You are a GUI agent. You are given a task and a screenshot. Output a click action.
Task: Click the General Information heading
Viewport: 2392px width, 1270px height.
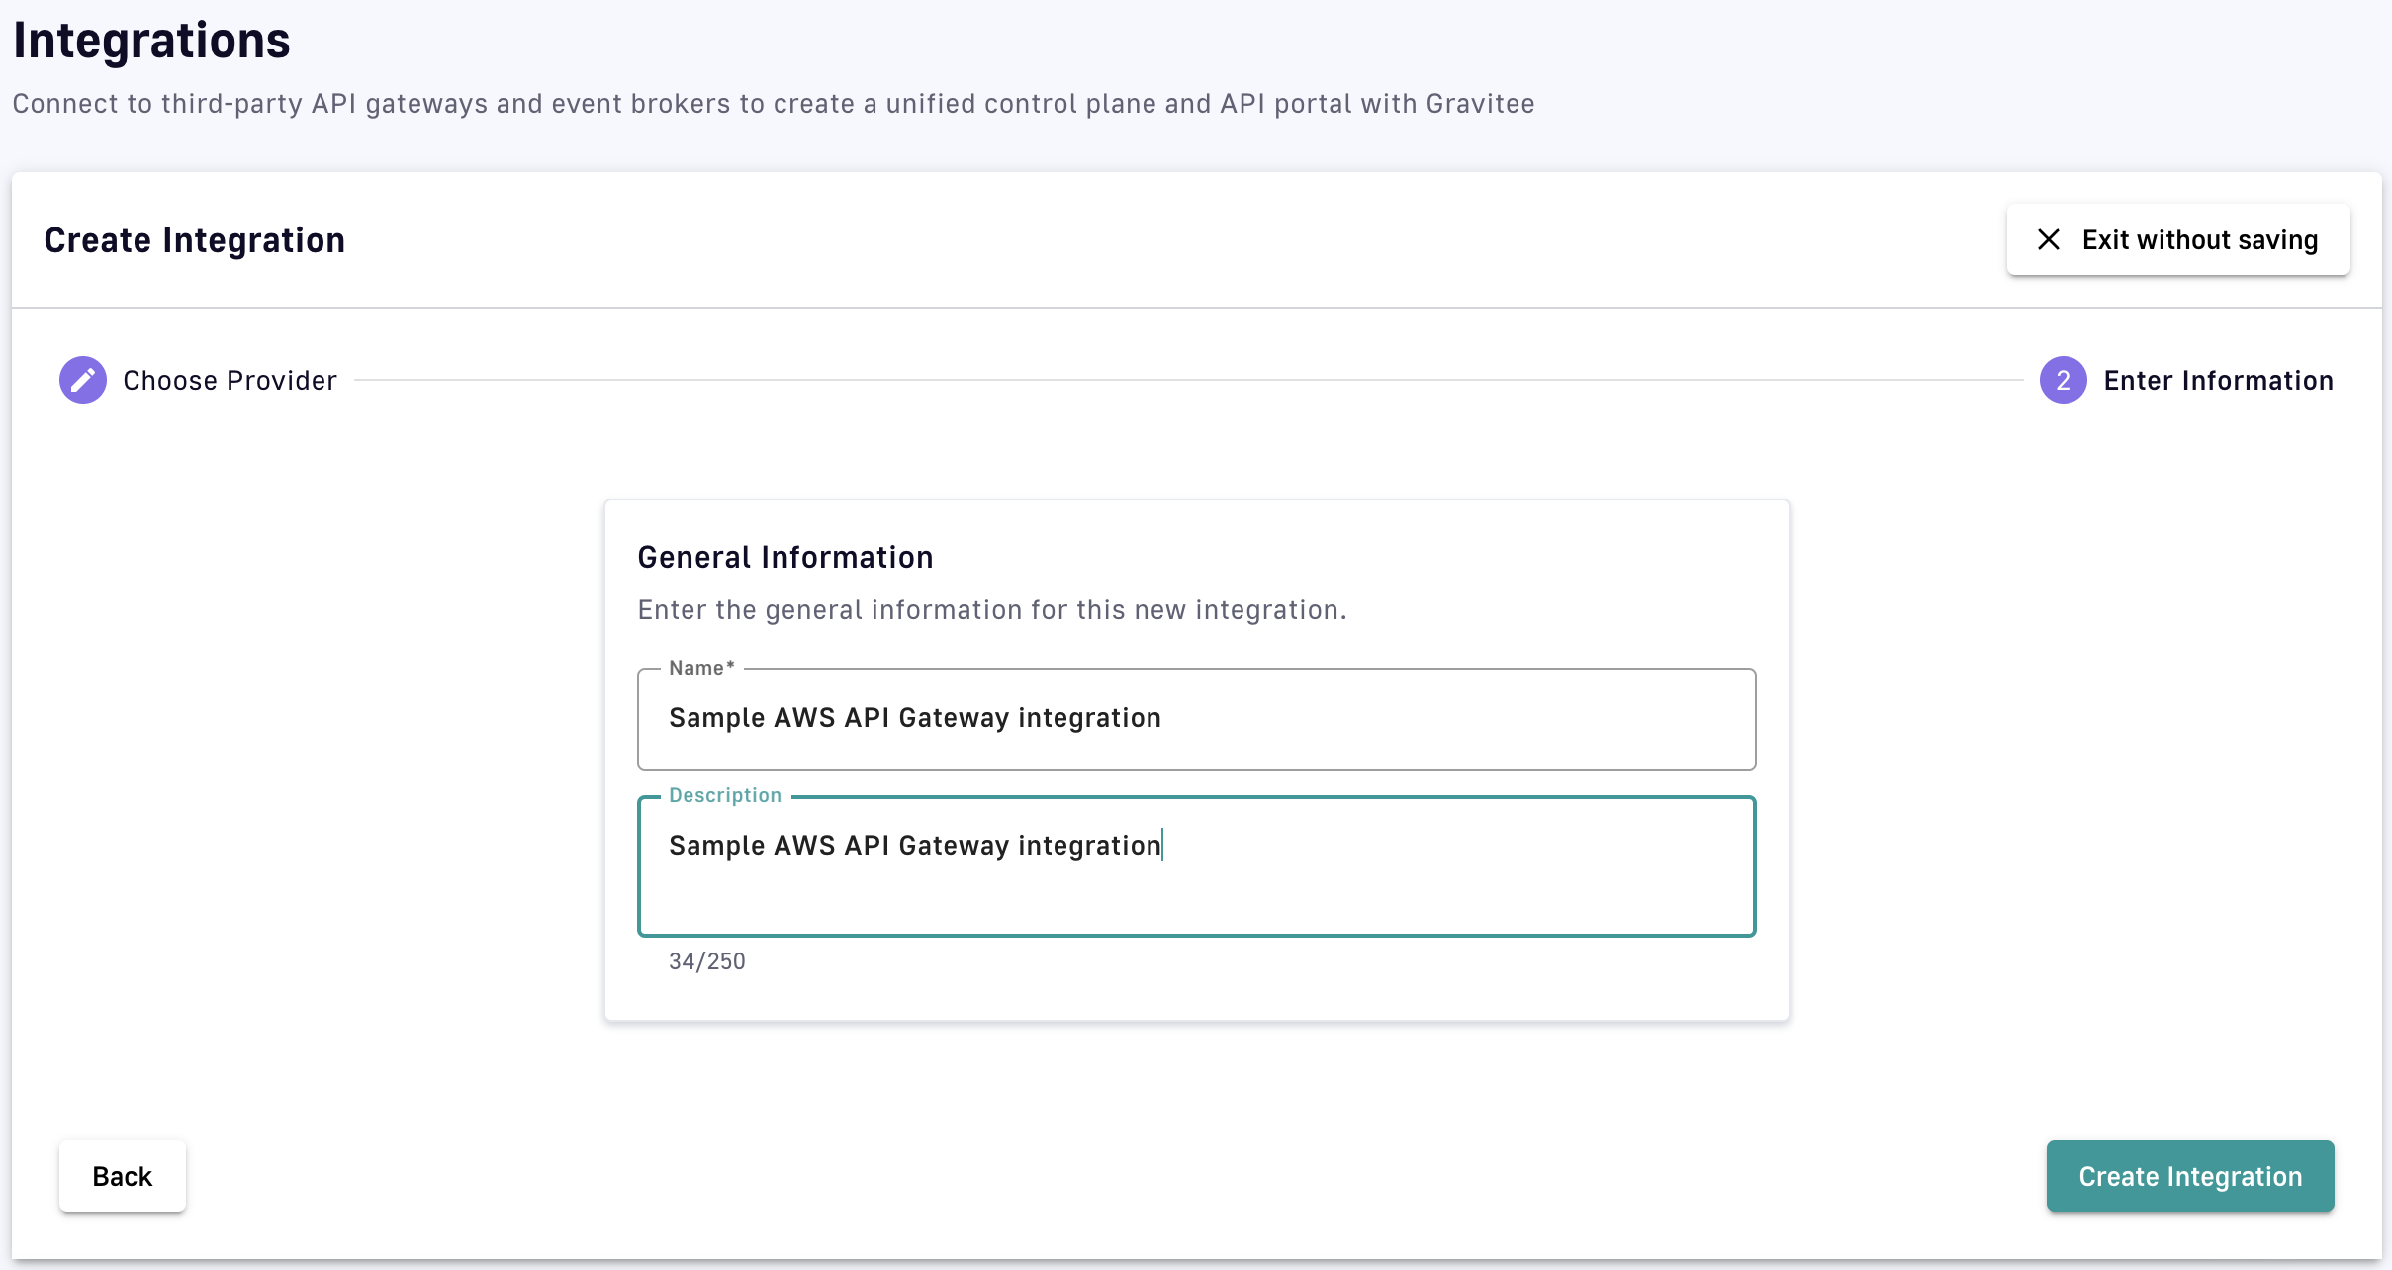tap(784, 557)
